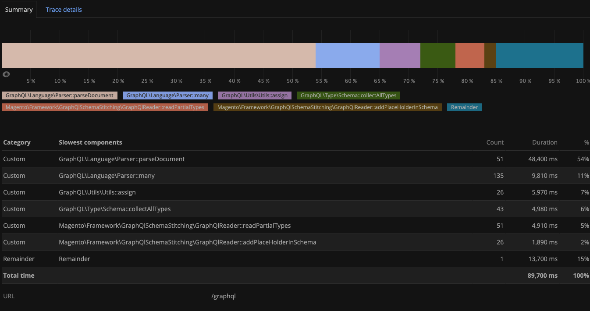
Task: Click the purple Utils::assign bar segment
Action: [x=400, y=55]
